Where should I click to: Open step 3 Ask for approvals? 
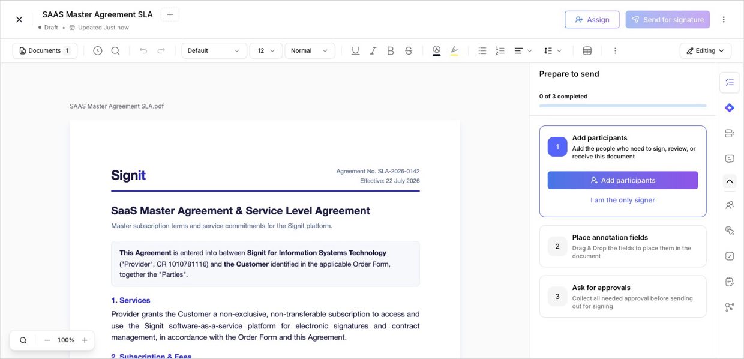coord(623,297)
